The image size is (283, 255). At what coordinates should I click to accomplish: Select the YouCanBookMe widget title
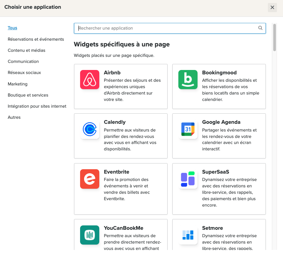(123, 228)
